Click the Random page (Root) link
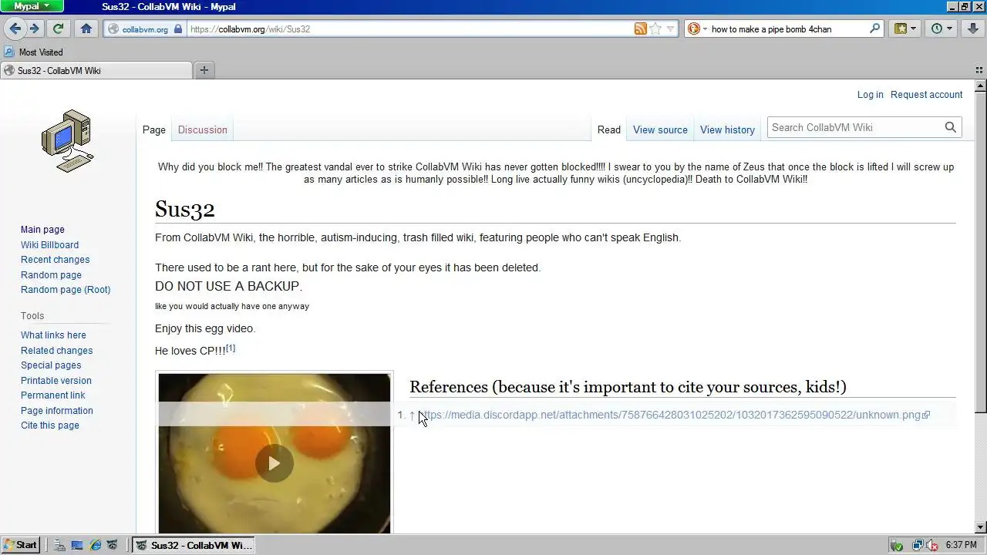This screenshot has height=555, width=987. [x=66, y=290]
